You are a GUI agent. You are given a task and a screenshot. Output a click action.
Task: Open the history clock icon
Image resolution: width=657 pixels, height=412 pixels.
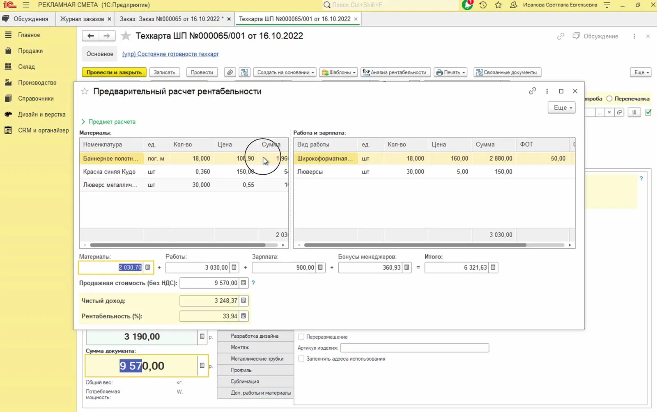(x=483, y=5)
